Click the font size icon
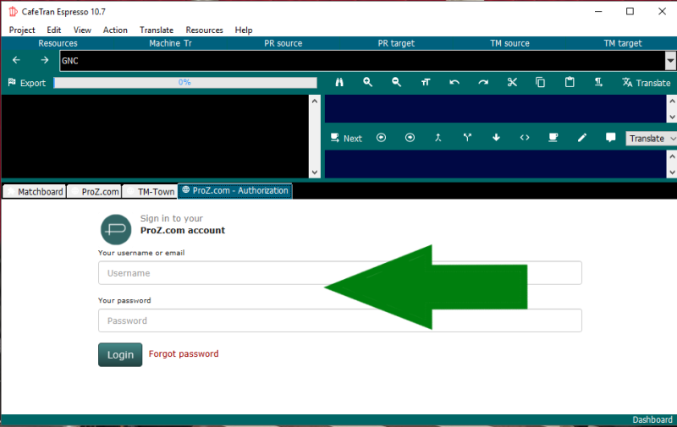 pyautogui.click(x=426, y=82)
